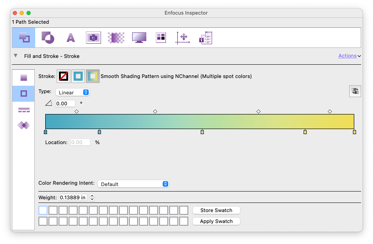Image resolution: width=373 pixels, height=244 pixels.
Task: Click the Location percentage field
Action: 80,142
